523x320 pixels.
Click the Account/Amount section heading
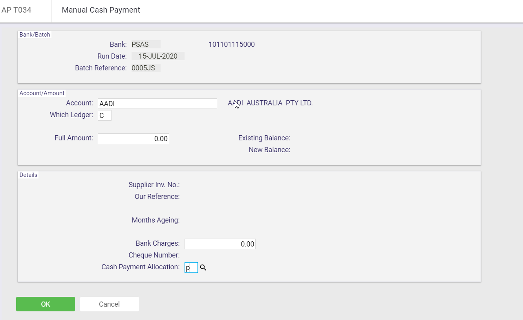42,93
